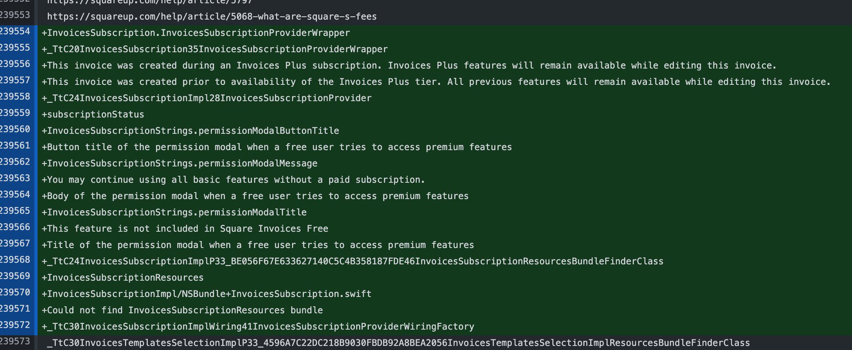Click the 'Could not find InvoicesSubscriptionResources bundle' line

click(182, 310)
